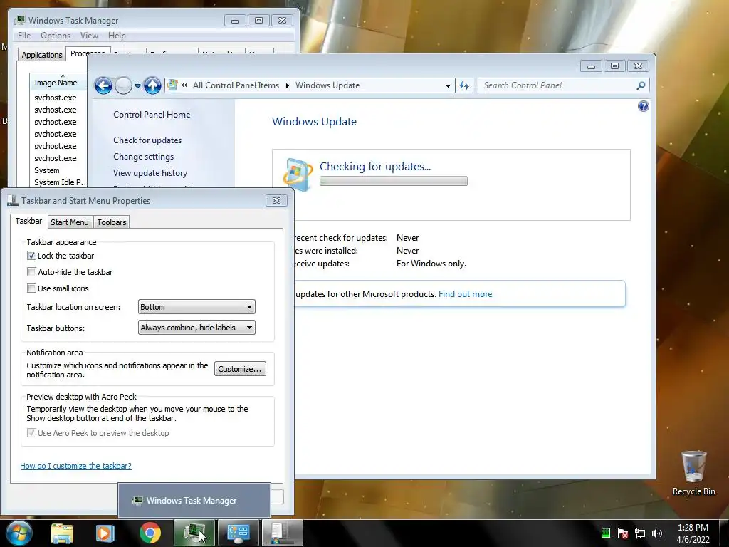Select System row in Task Manager

[58, 170]
